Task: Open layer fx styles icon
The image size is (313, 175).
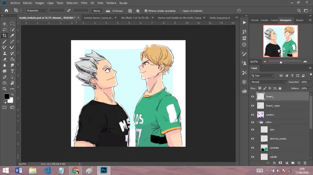Action: pos(274,163)
